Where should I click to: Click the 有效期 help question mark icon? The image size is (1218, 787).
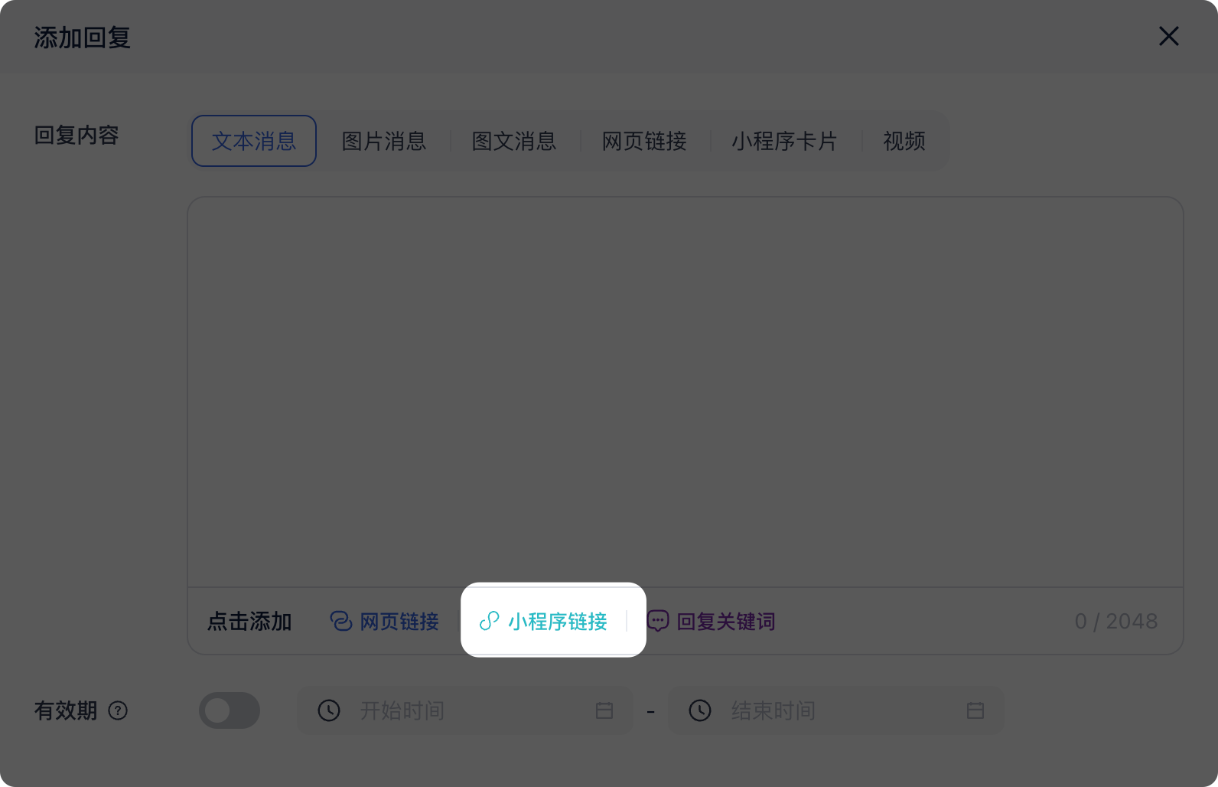[118, 710]
